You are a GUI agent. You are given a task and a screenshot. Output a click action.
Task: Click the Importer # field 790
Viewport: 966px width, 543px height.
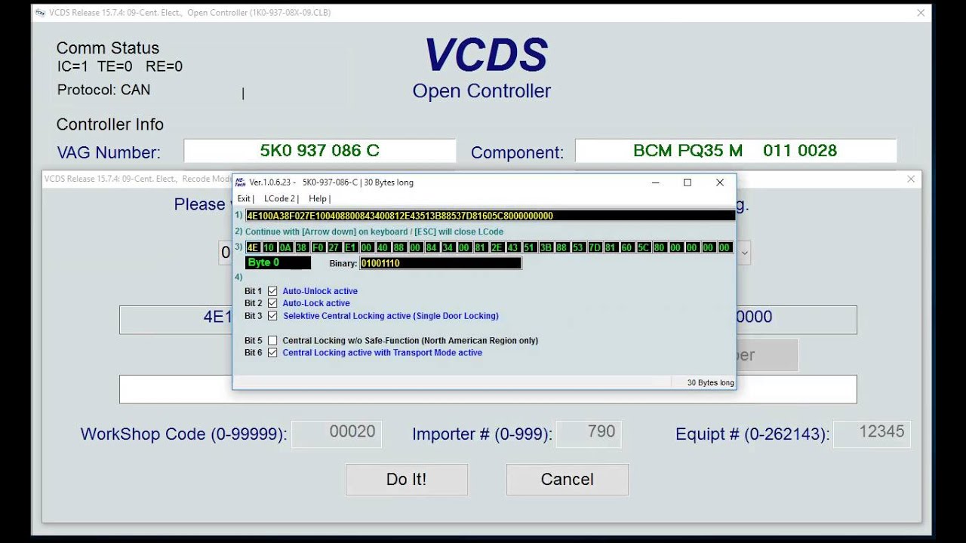click(589, 433)
